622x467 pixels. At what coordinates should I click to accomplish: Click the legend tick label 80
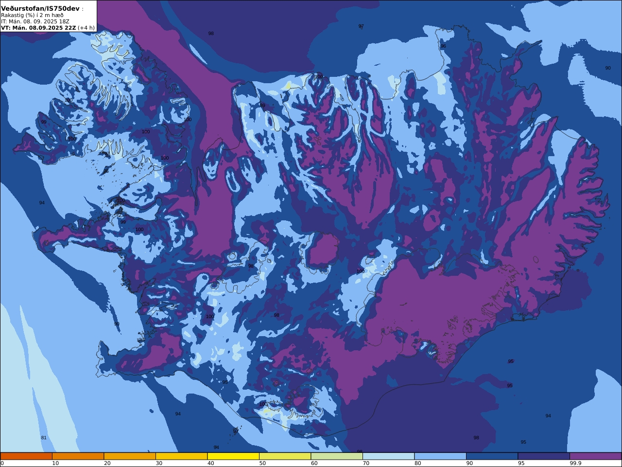click(417, 463)
